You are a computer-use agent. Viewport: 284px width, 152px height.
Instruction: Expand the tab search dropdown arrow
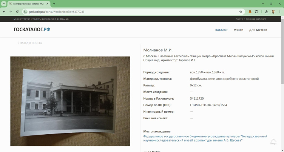3,3
